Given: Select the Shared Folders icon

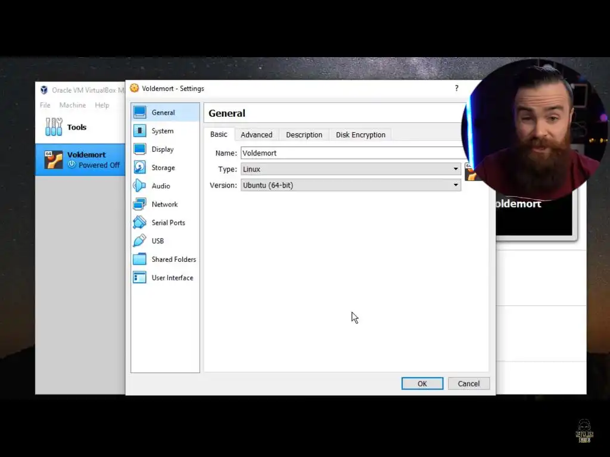Looking at the screenshot, I should click(139, 259).
